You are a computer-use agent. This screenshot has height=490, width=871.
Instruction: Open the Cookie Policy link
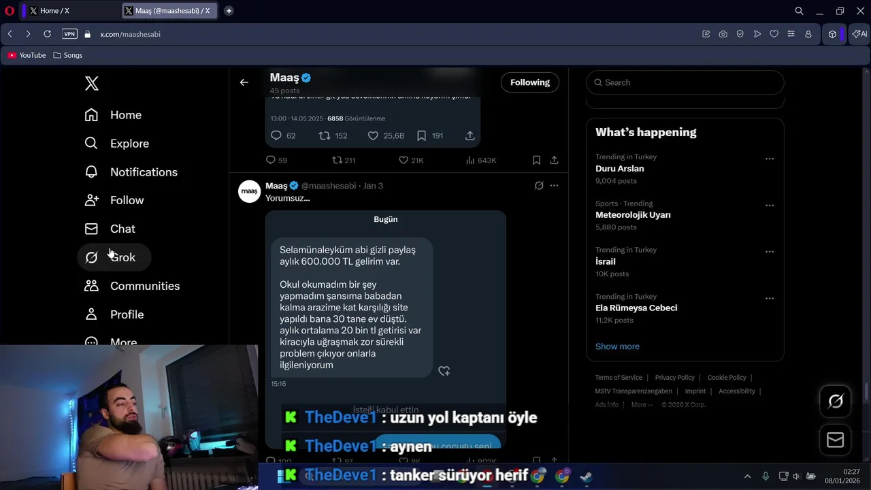click(x=727, y=378)
